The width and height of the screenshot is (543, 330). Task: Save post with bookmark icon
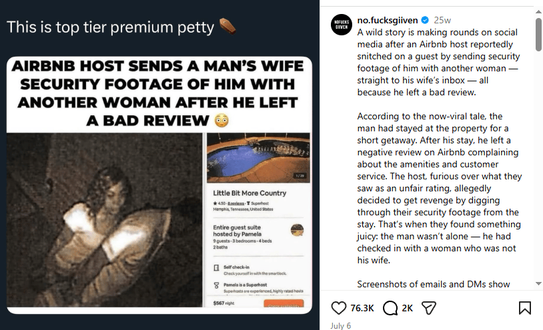click(524, 308)
